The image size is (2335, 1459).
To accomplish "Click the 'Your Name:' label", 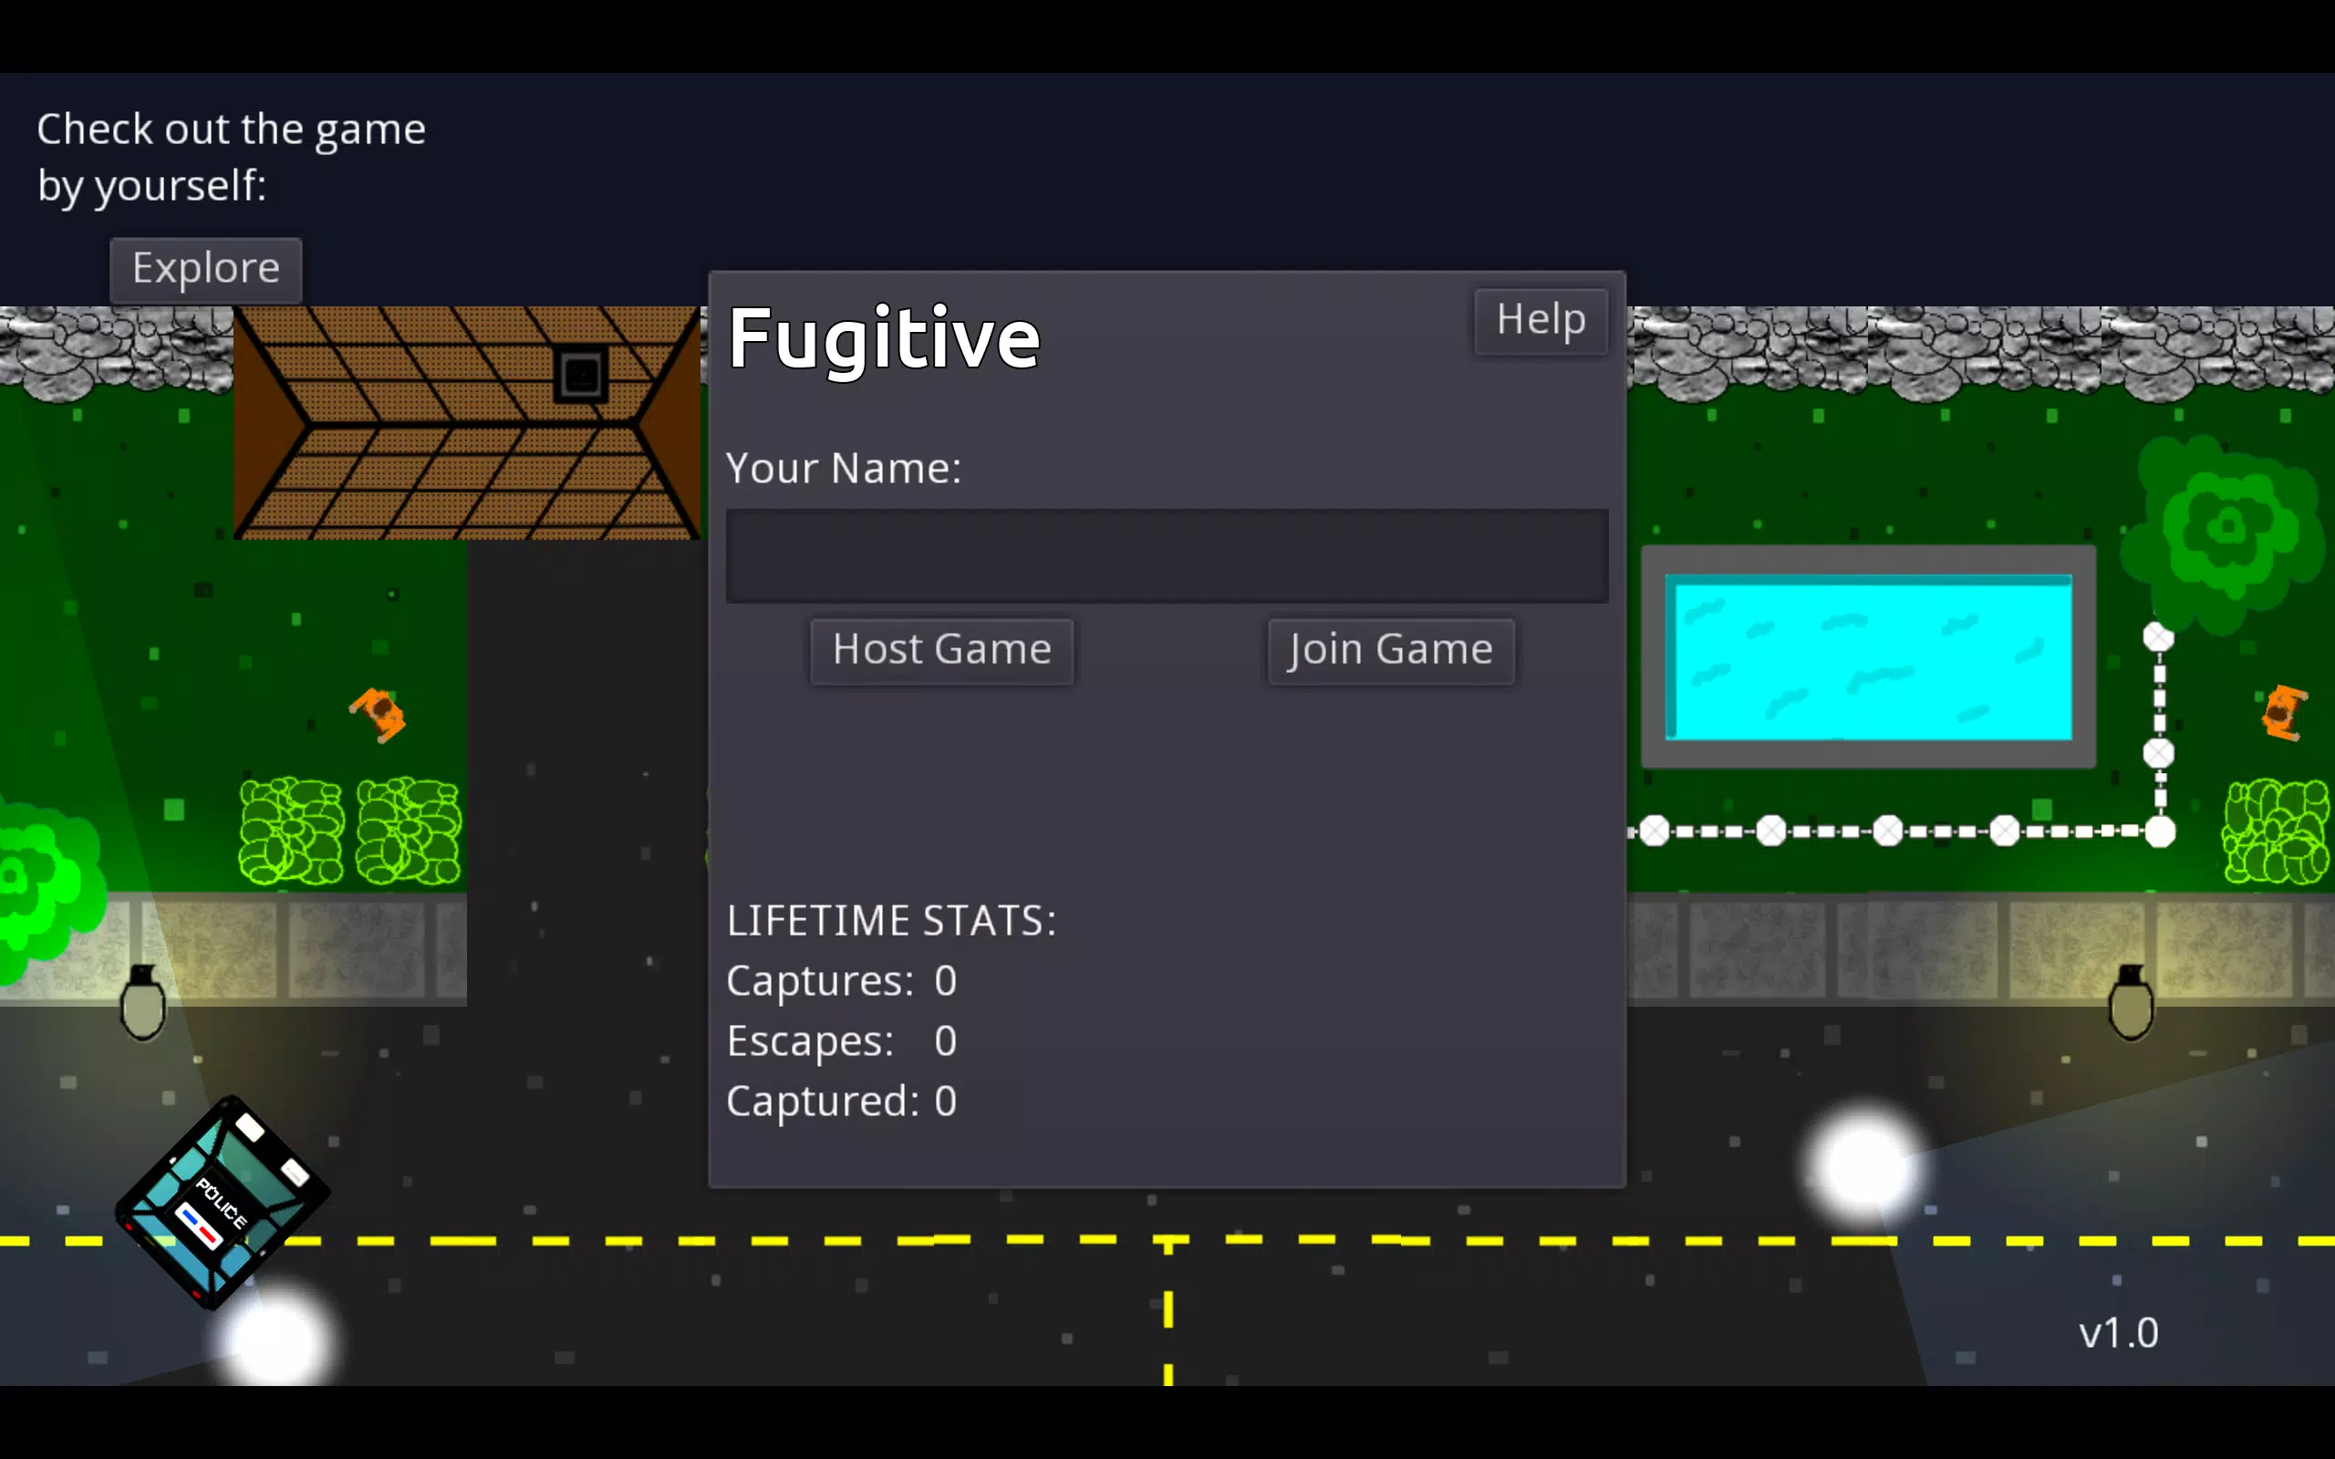I will click(x=845, y=469).
